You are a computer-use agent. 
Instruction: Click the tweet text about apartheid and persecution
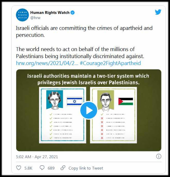[84, 32]
